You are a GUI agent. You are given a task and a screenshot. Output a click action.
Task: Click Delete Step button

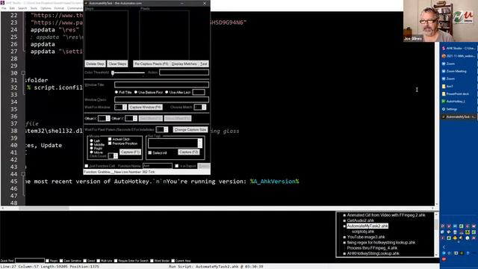click(95, 64)
